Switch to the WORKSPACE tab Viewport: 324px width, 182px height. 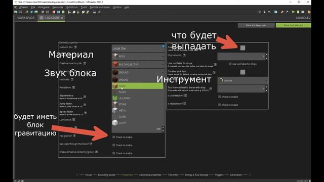26,18
